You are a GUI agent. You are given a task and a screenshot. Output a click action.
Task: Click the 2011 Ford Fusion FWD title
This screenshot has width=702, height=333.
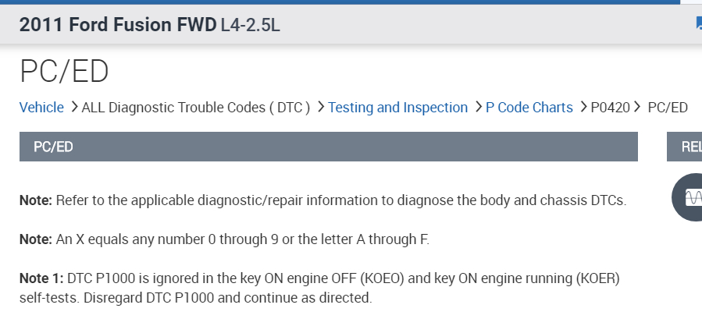pyautogui.click(x=117, y=25)
